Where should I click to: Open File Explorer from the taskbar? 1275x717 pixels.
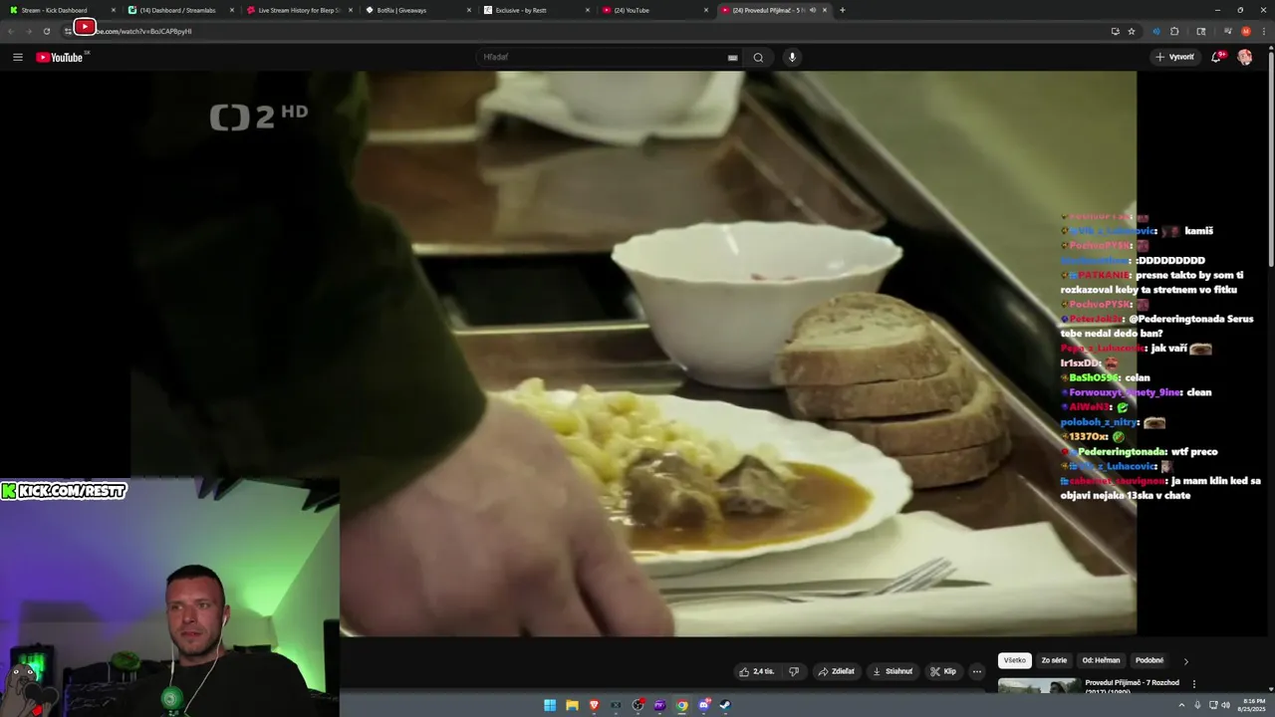(572, 706)
